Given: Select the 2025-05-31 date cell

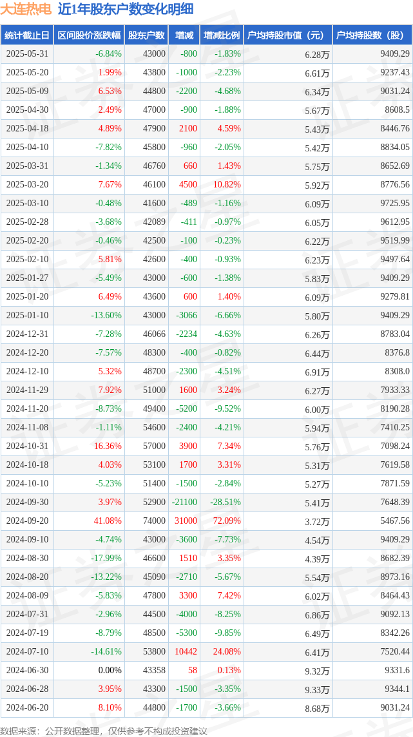Looking at the screenshot, I should [27, 54].
